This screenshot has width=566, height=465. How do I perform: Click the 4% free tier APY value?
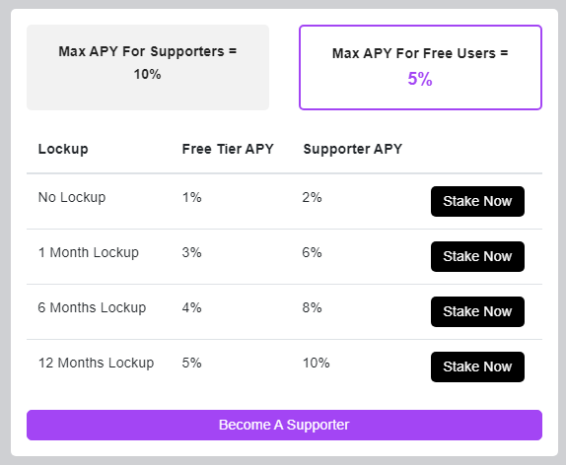(x=191, y=307)
